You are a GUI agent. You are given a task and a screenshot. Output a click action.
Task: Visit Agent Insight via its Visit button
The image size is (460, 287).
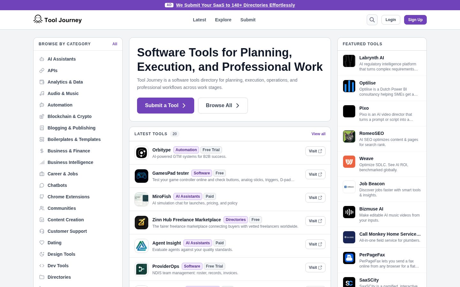pyautogui.click(x=315, y=244)
